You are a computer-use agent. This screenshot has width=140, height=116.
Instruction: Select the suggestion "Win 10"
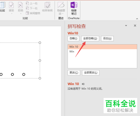coord(102,47)
